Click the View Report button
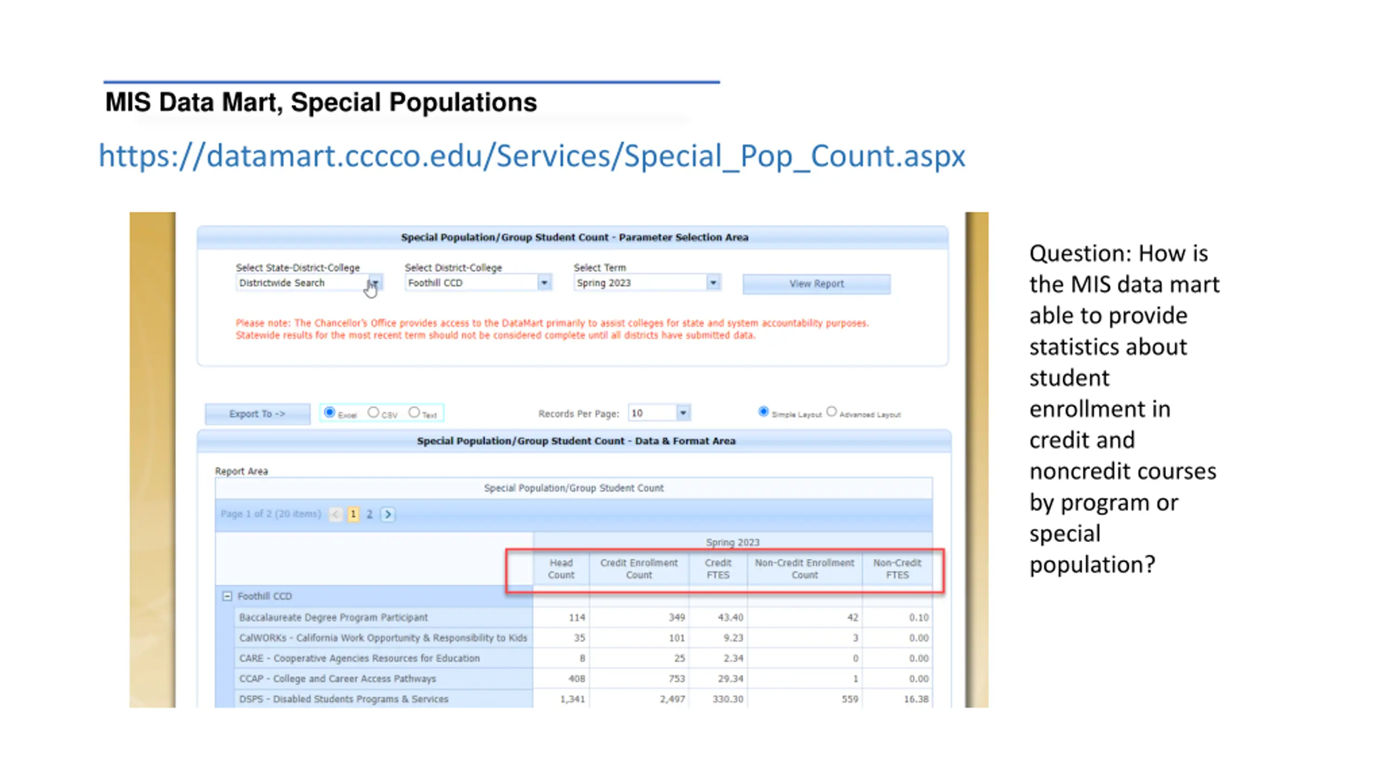The image size is (1383, 778). [x=816, y=284]
